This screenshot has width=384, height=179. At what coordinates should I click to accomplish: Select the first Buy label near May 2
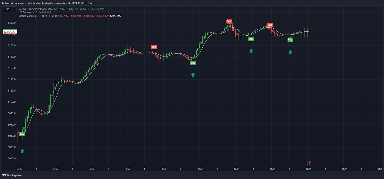(22, 134)
